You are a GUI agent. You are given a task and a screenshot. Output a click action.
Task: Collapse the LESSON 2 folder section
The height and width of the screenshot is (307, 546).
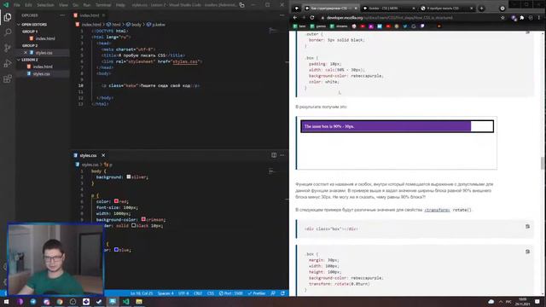(x=28, y=60)
